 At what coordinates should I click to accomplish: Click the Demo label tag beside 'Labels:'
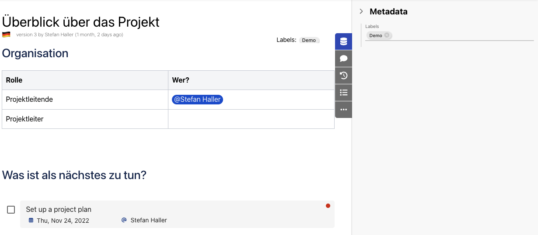click(309, 40)
